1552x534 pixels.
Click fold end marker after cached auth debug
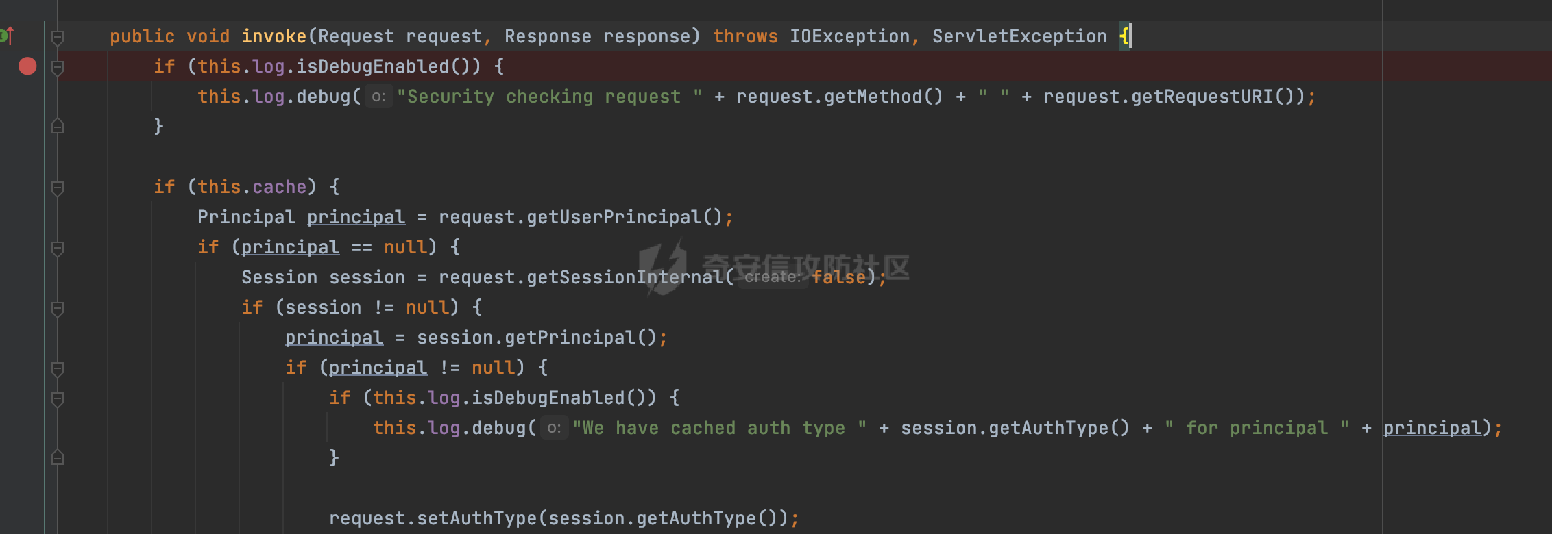(58, 458)
